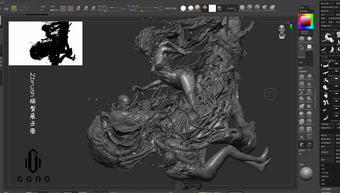The width and height of the screenshot is (340, 193).
Task: Toggle the Line Fill polyframe icon
Action: tap(309, 137)
